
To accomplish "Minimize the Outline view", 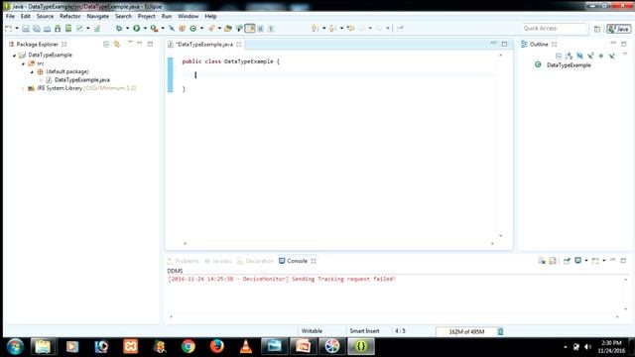I will coord(613,44).
